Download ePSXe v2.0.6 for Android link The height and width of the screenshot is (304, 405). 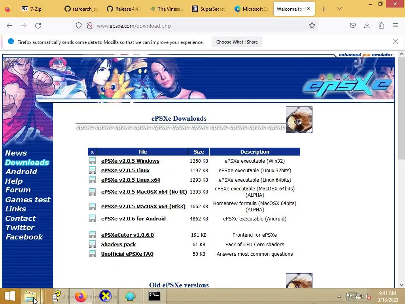pyautogui.click(x=133, y=218)
